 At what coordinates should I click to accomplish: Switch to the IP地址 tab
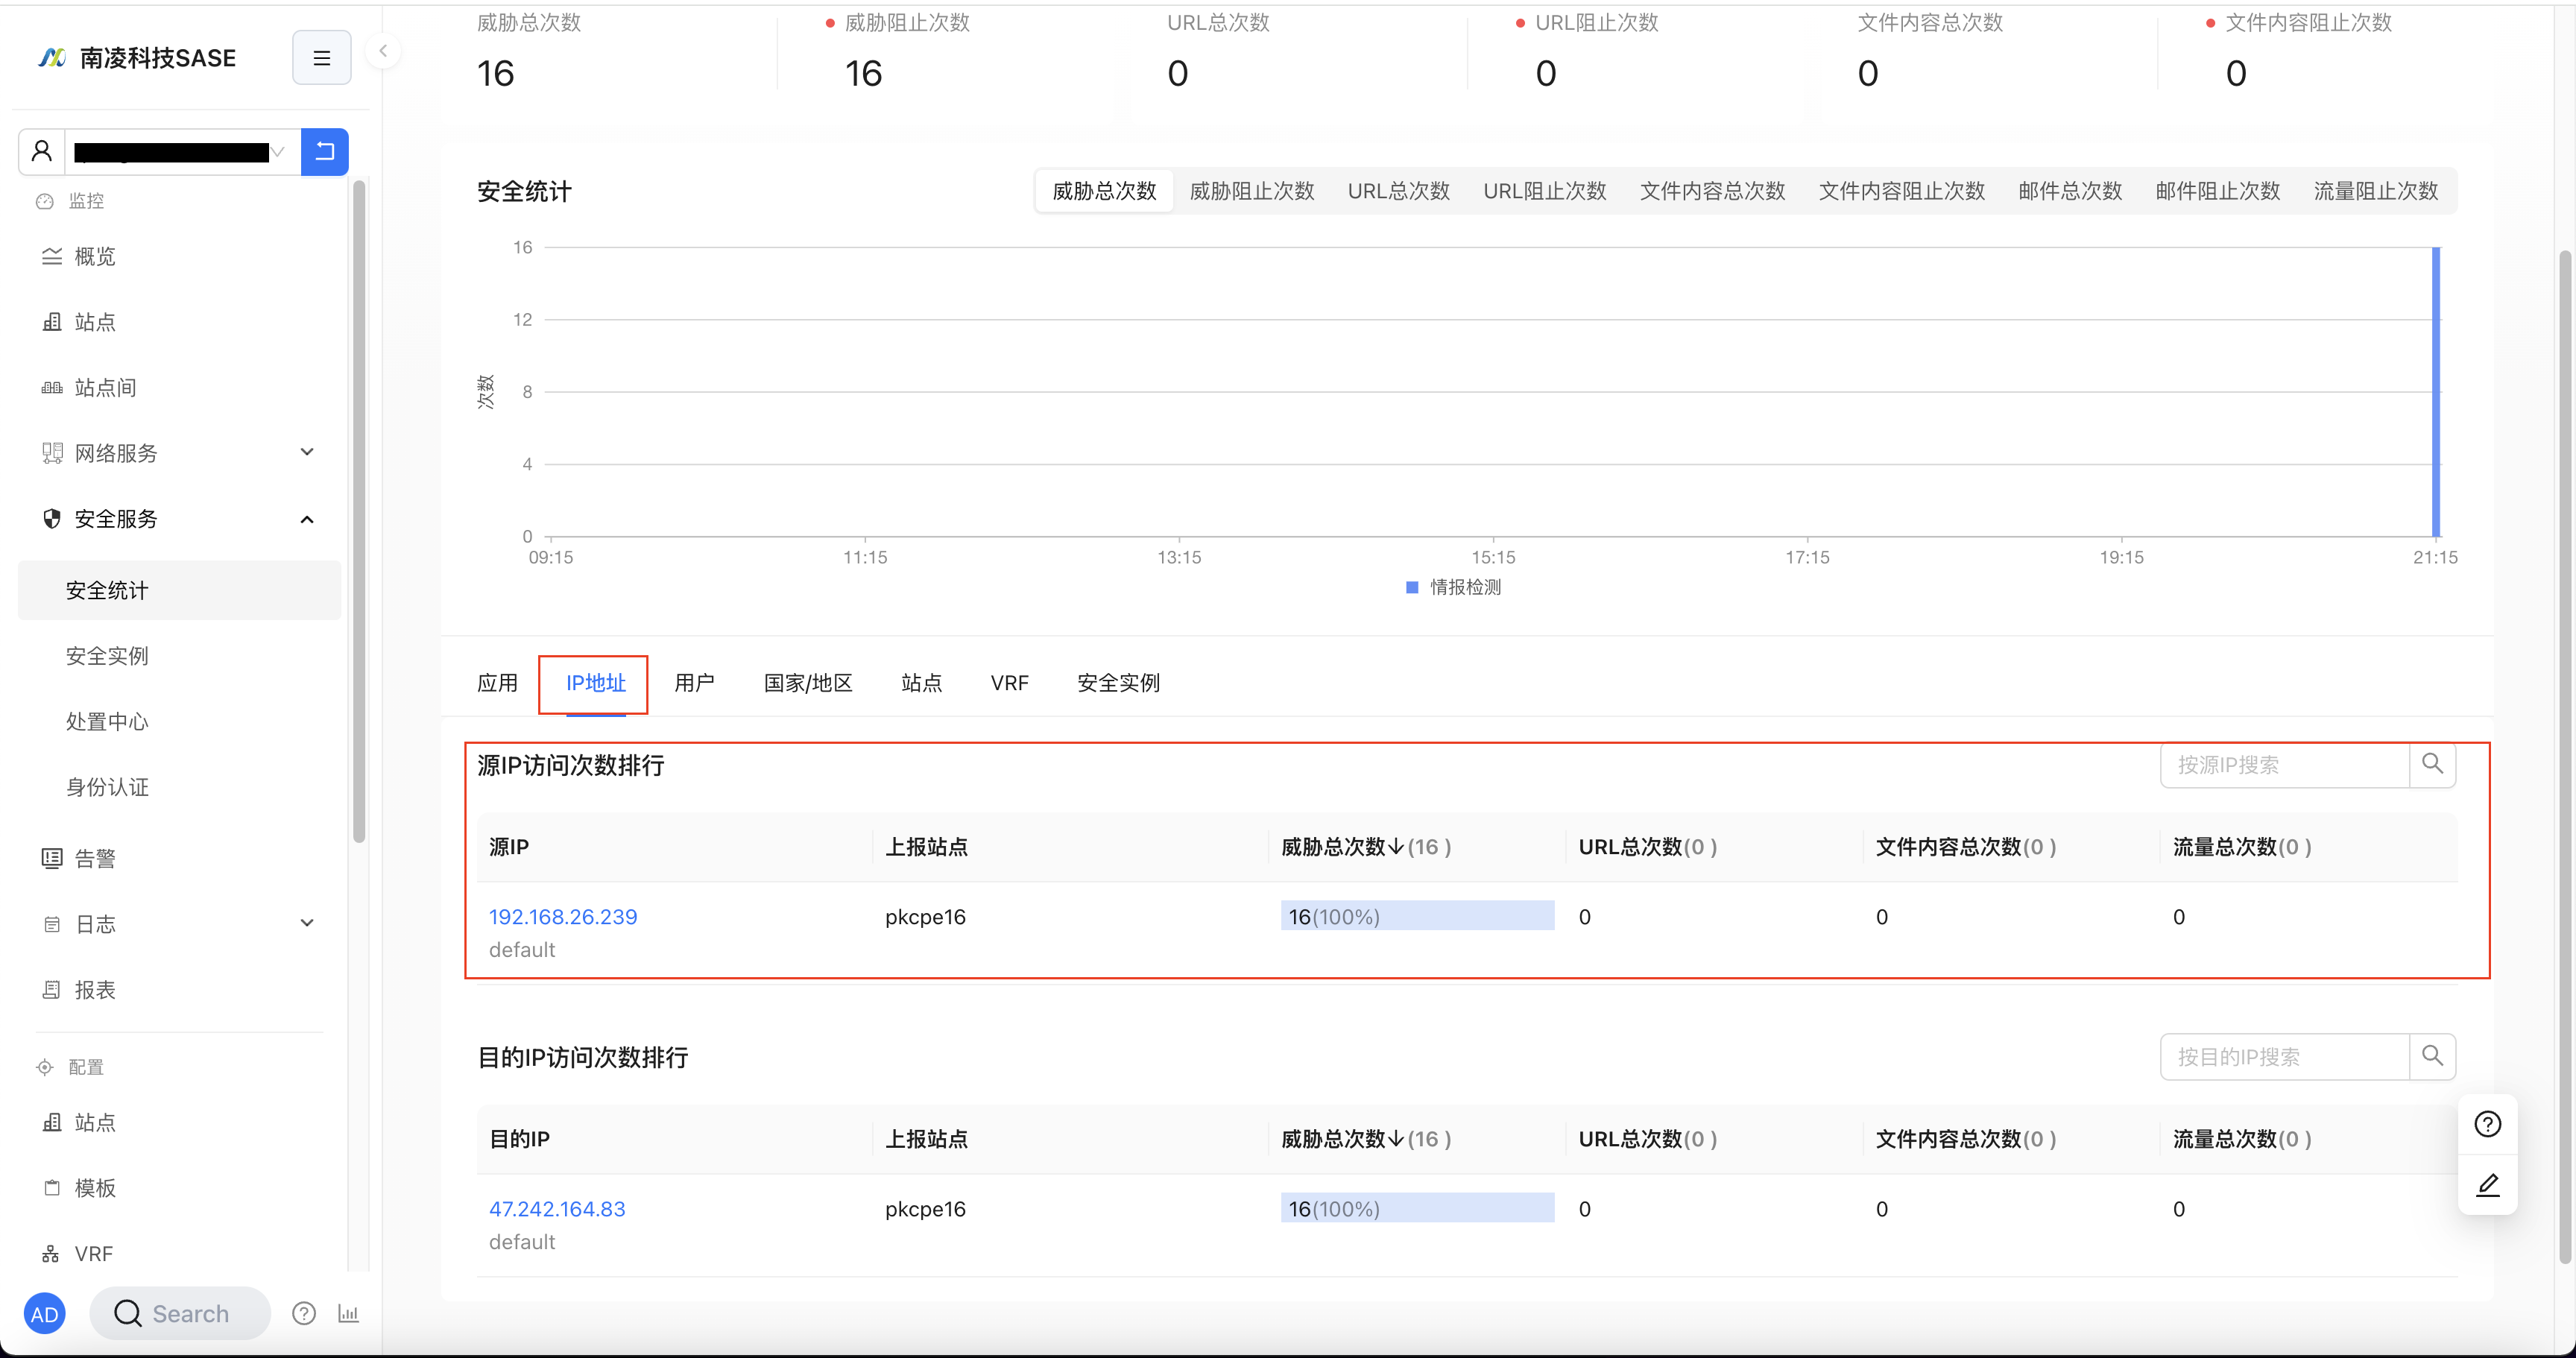click(595, 683)
